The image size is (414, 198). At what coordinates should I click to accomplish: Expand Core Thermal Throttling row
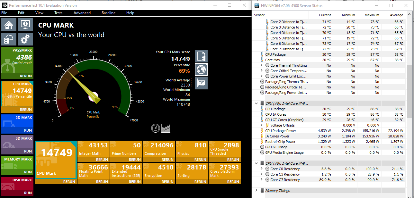[262, 65]
